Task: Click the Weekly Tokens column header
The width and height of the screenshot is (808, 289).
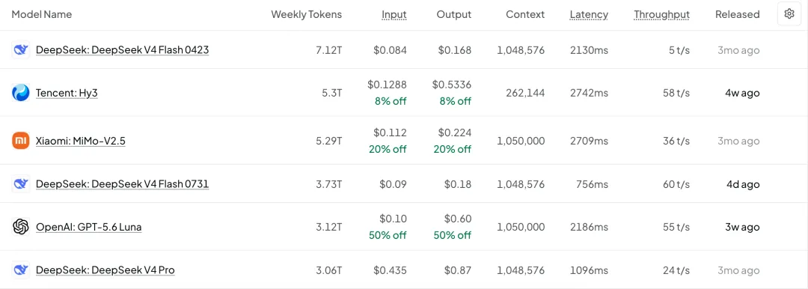Action: click(x=307, y=14)
